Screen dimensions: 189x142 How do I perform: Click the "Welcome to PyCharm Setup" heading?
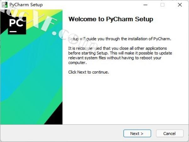click(x=111, y=19)
